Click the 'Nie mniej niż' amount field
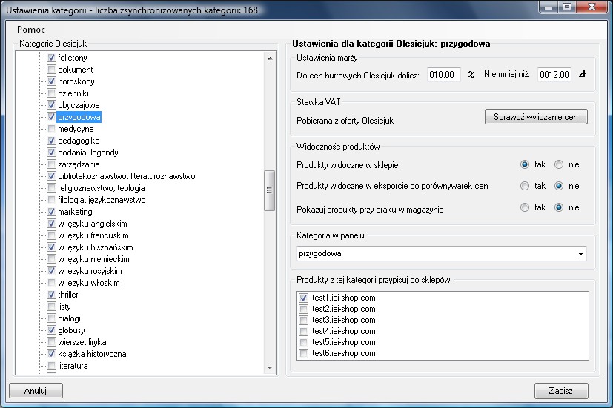Image resolution: width=613 pixels, height=408 pixels. [554, 75]
